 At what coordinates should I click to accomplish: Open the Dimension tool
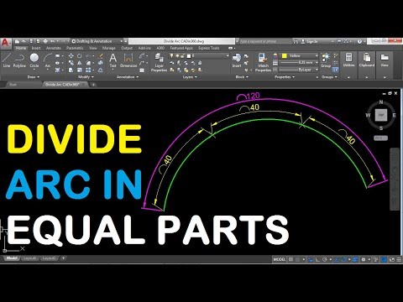point(128,60)
